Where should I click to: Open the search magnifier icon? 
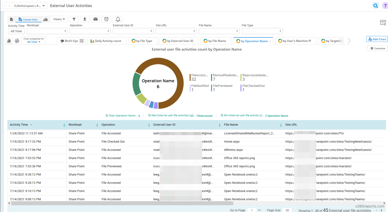tap(376, 6)
